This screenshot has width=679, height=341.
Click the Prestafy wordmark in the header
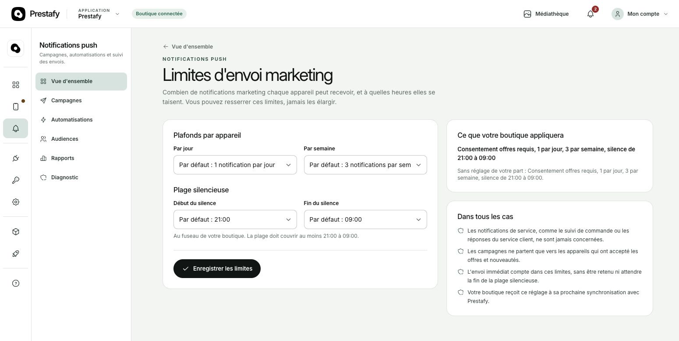[45, 14]
